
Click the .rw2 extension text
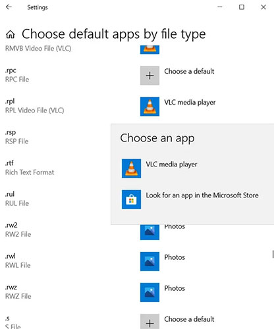pyautogui.click(x=11, y=225)
